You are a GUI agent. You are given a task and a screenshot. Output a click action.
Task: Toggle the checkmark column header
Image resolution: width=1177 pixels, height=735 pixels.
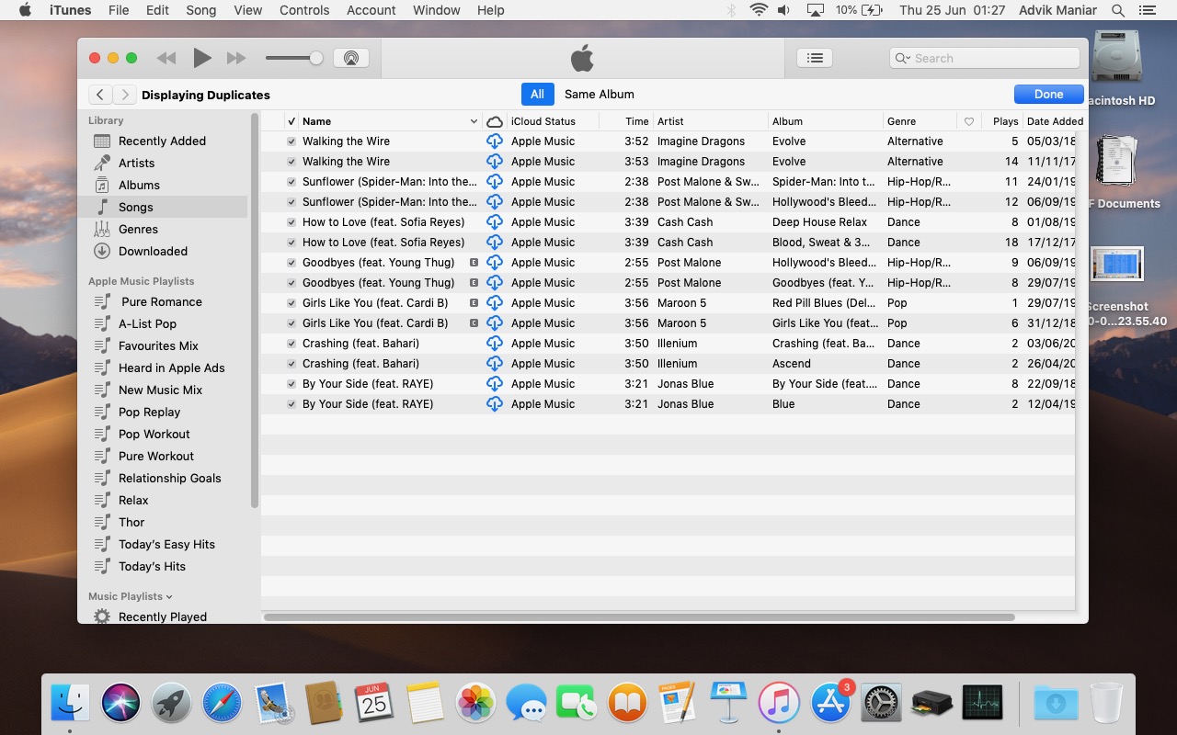291,121
